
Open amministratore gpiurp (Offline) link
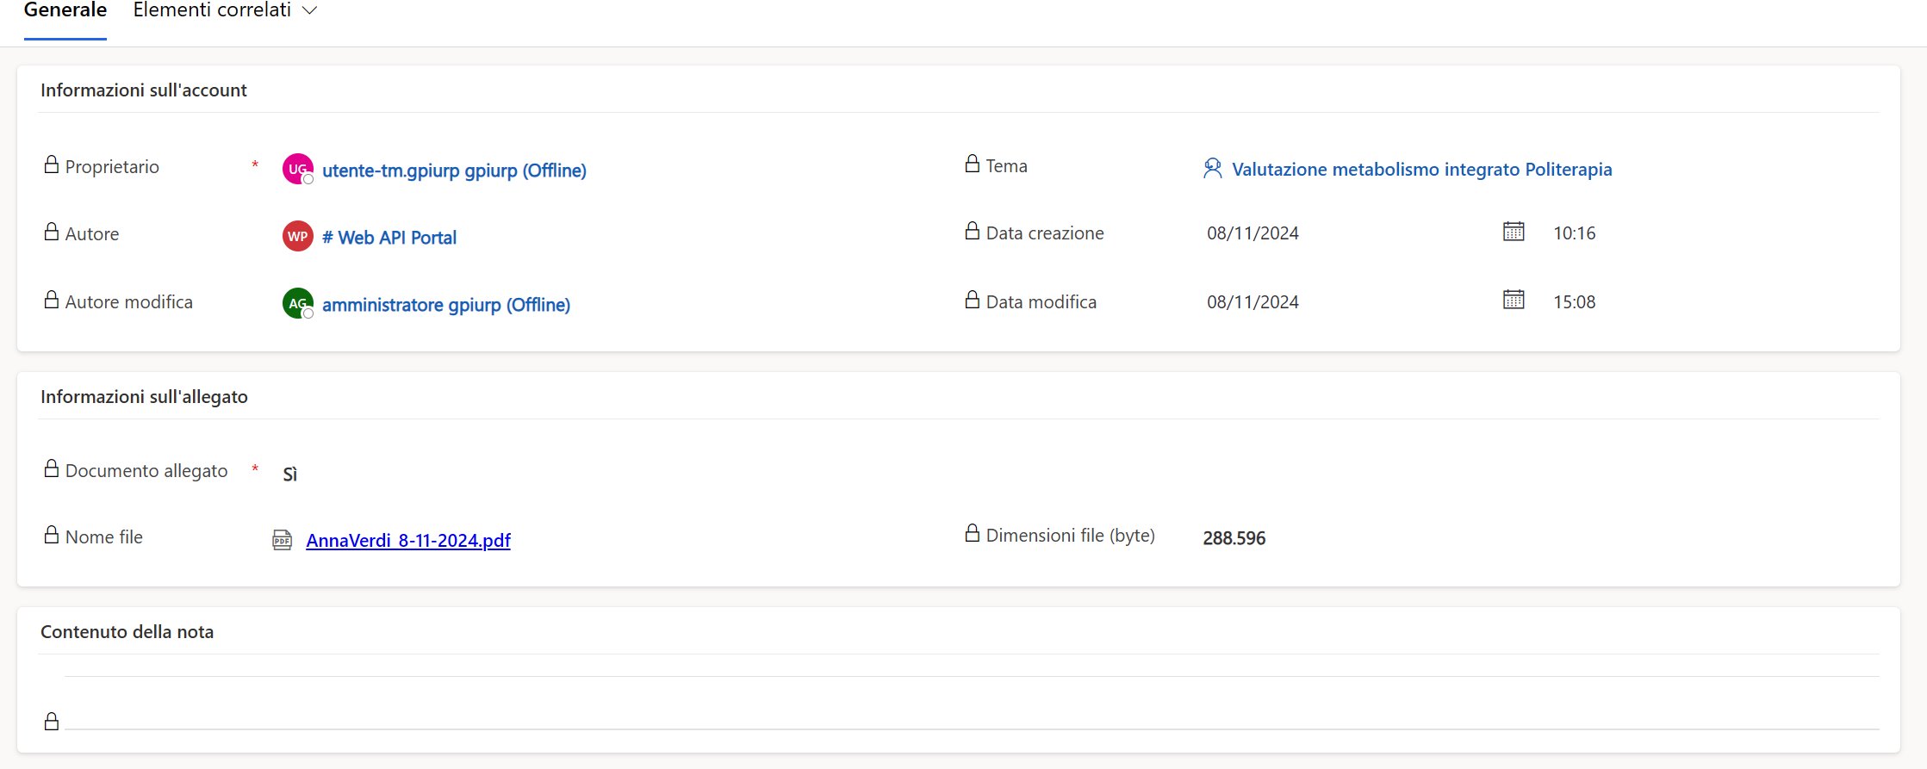[445, 305]
